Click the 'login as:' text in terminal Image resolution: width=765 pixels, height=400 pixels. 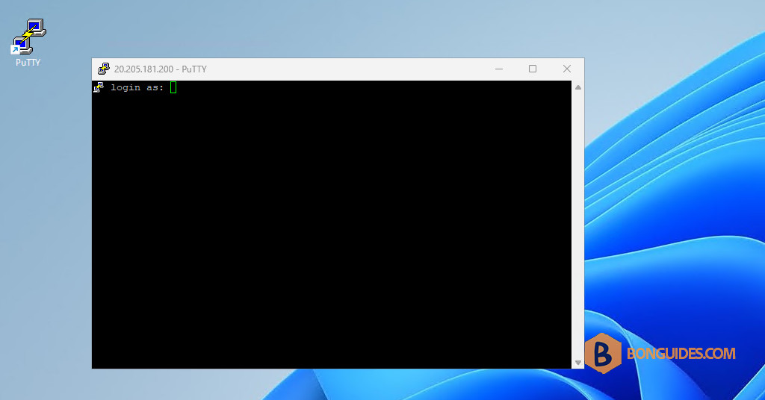[x=137, y=88]
